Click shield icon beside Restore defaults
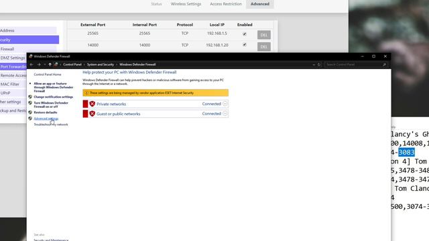429x241 pixels. (x=30, y=112)
